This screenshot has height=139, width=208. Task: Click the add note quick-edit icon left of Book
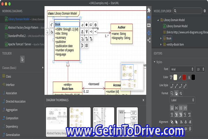52,32
